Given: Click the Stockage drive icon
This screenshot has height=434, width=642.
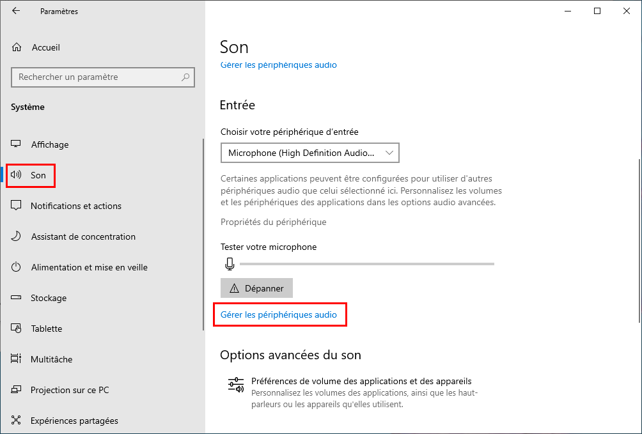Looking at the screenshot, I should 16,298.
